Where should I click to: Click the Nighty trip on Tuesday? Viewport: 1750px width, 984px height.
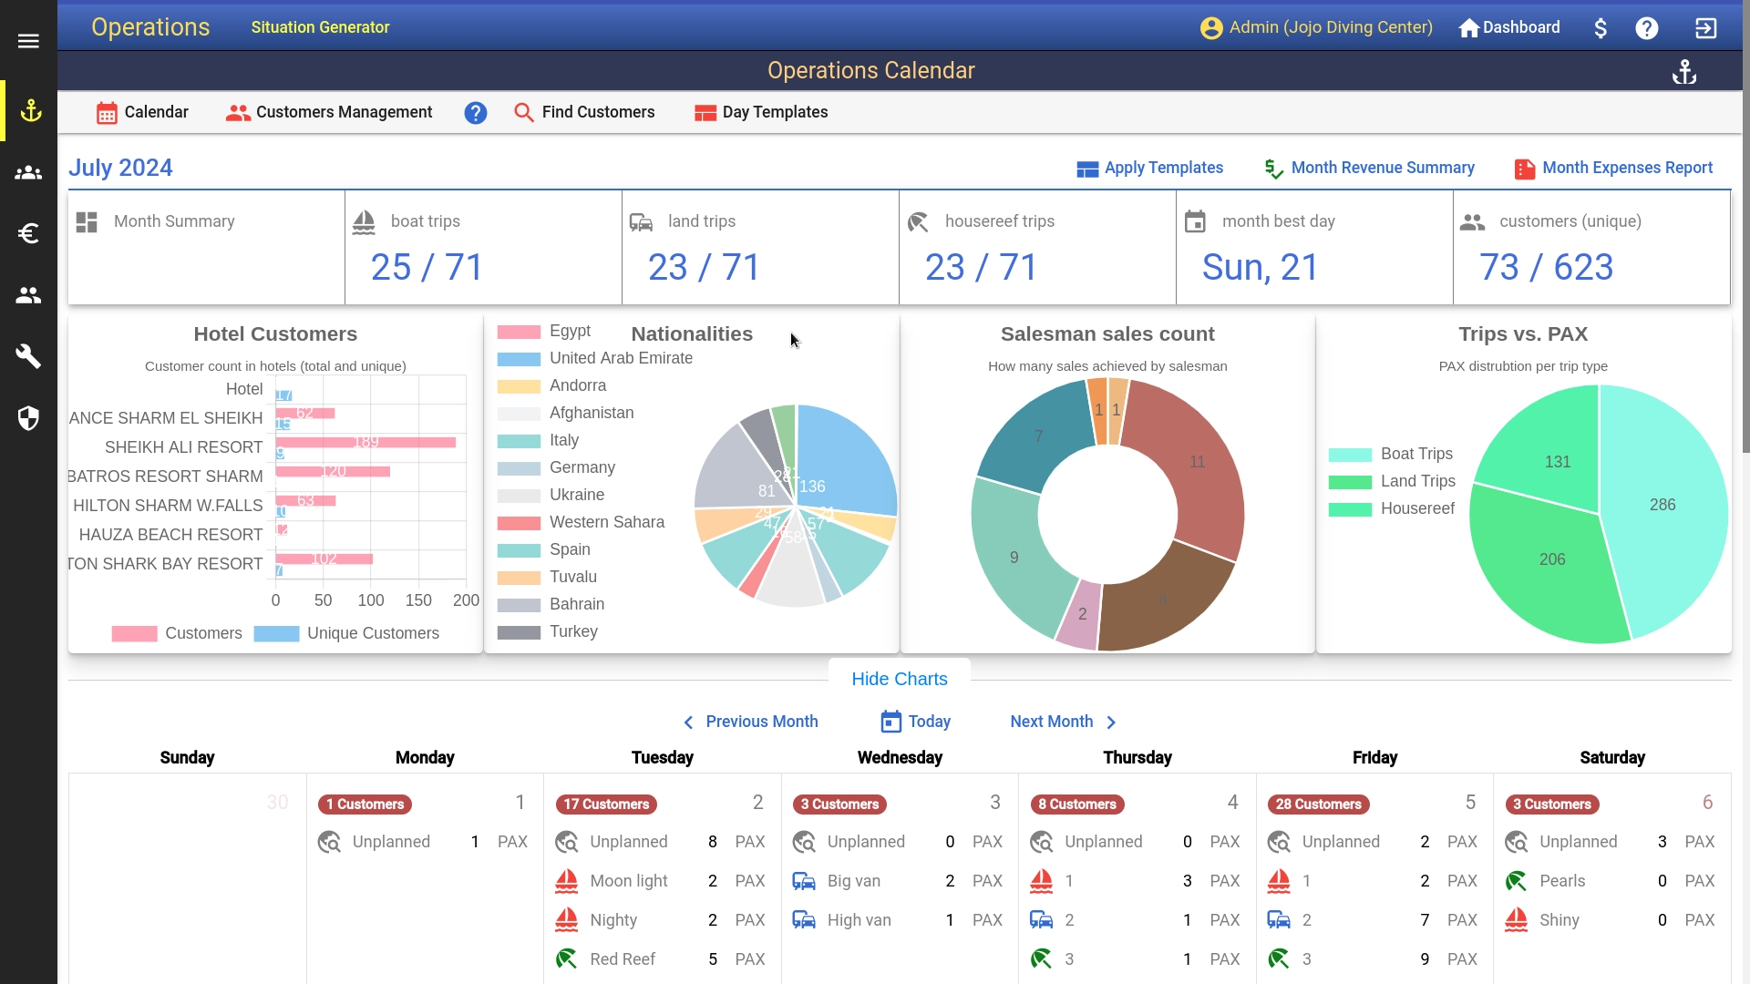click(x=661, y=921)
